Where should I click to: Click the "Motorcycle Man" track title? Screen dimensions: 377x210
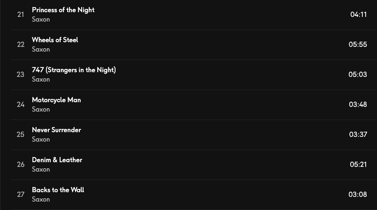(56, 100)
